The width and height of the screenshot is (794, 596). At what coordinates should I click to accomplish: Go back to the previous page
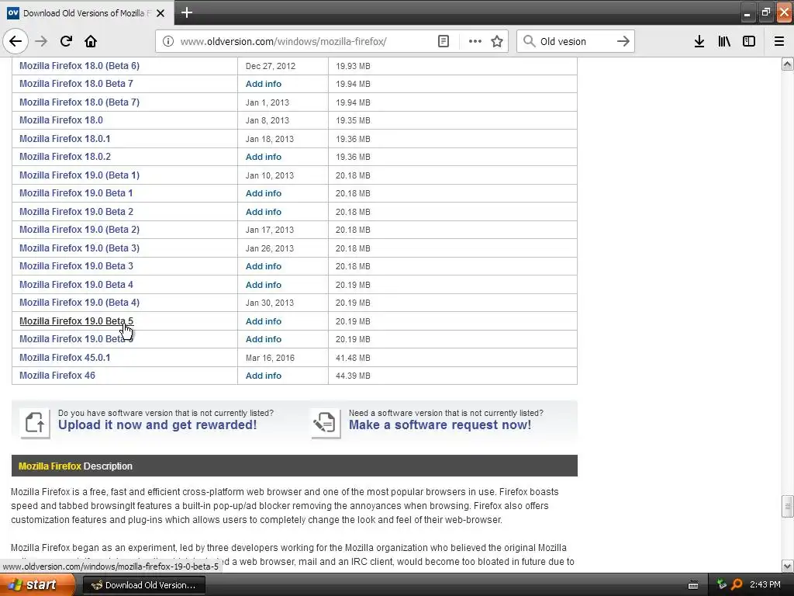click(16, 41)
